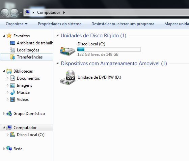Click the Disco Local (C:) hard drive icon
The width and height of the screenshot is (189, 161).
pos(67,51)
